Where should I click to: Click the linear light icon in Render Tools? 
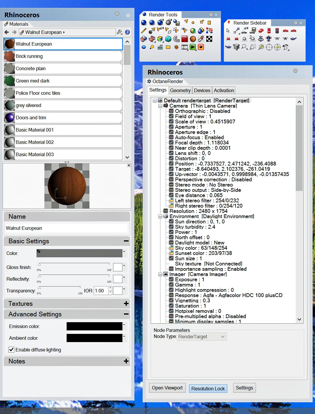click(x=143, y=30)
